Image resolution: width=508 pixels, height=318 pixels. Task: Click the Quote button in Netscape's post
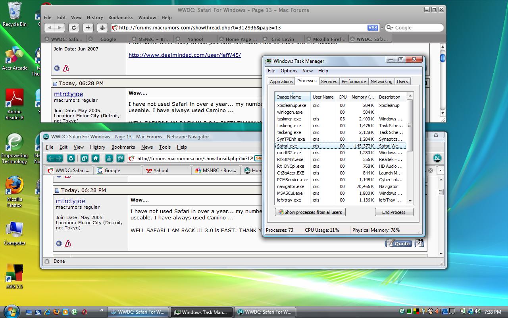(x=398, y=243)
